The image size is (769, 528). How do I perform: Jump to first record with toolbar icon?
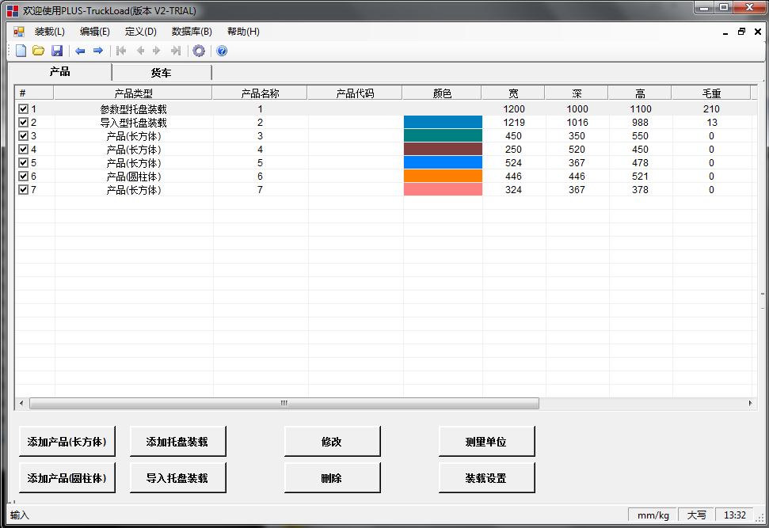pyautogui.click(x=121, y=51)
